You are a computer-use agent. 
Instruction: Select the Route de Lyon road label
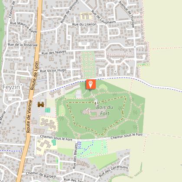point(35,76)
